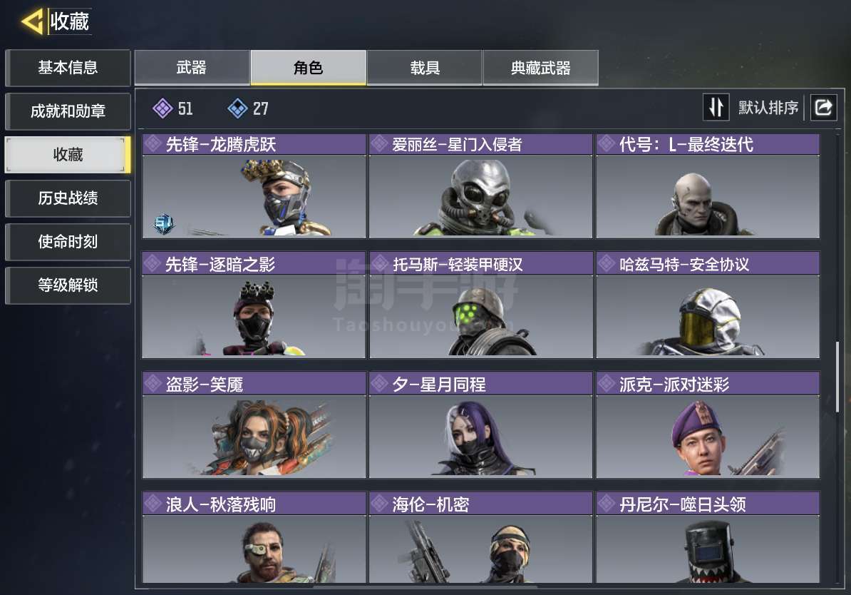
Task: Open the 历史战绩 menu entry
Action: (x=68, y=198)
